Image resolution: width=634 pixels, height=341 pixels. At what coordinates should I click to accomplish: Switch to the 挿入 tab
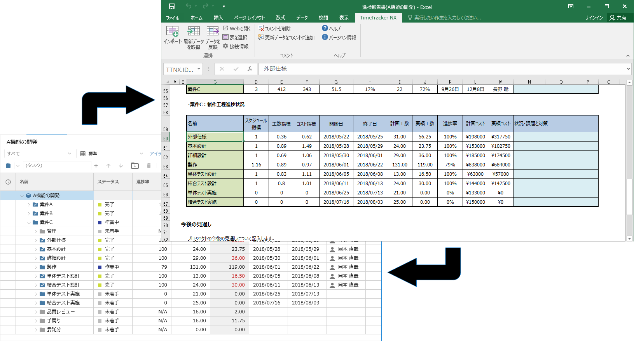coord(218,18)
